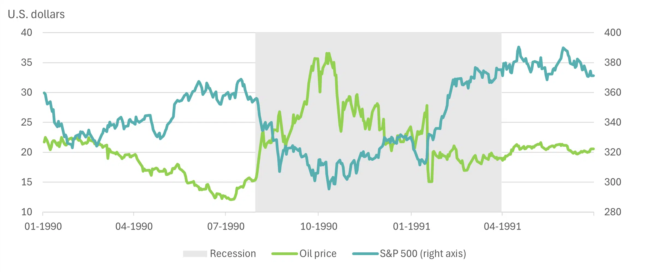Click the right axis value 400

(x=613, y=32)
